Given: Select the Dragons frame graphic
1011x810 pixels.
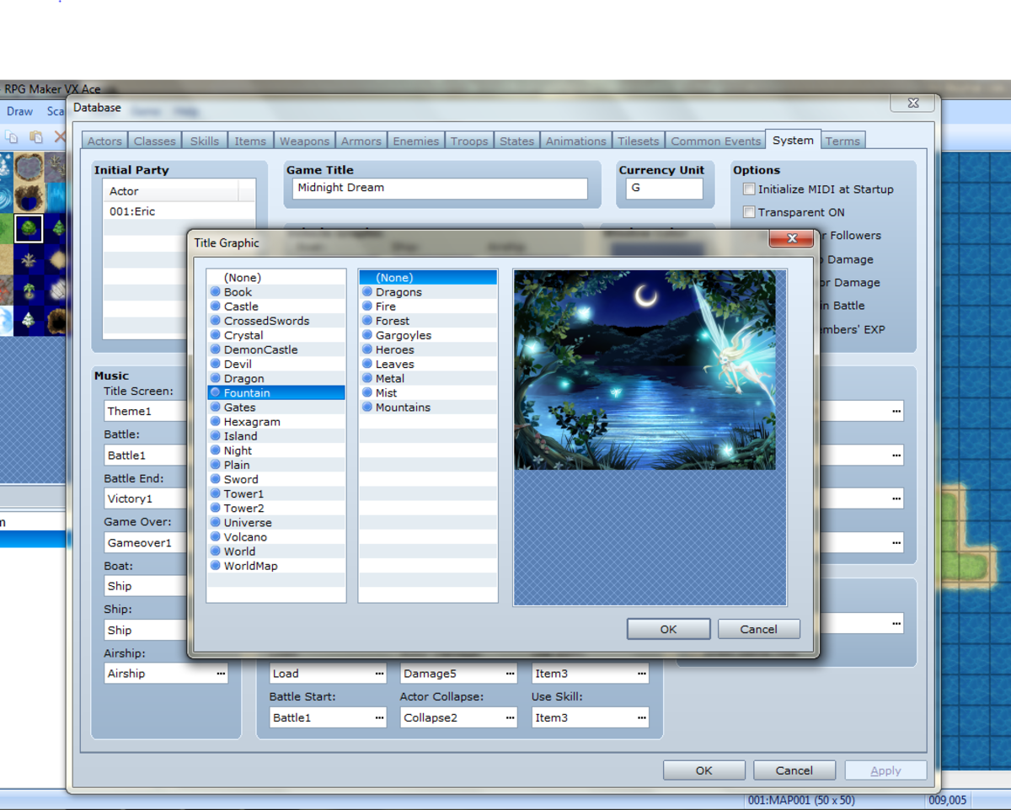Looking at the screenshot, I should 399,292.
